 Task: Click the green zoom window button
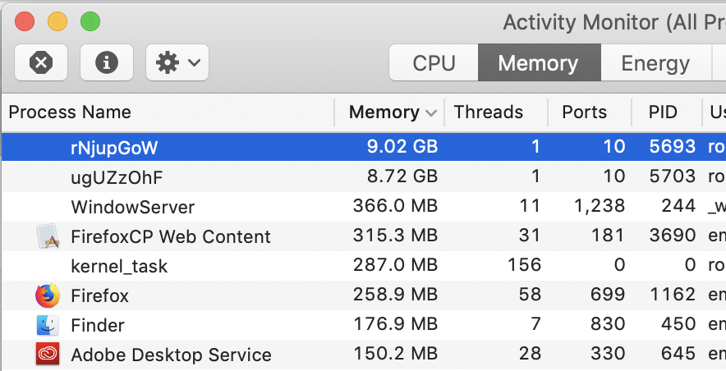90,21
